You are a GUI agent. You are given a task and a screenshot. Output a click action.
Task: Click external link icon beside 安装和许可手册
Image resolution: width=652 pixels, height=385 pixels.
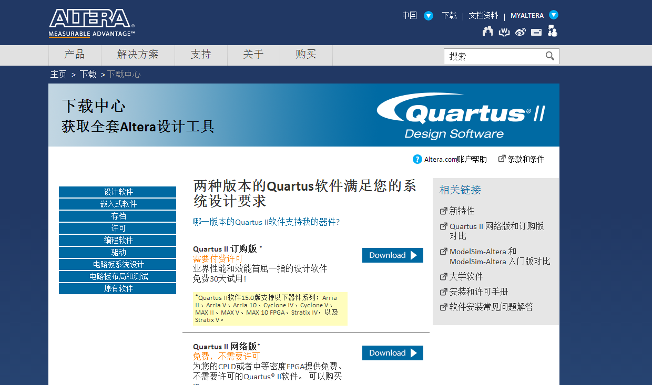443,292
